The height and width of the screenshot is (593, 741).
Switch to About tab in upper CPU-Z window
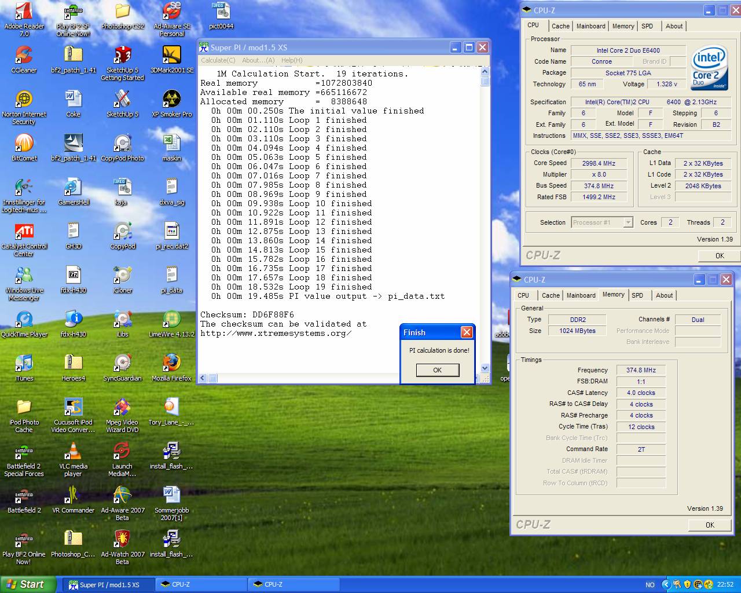[x=674, y=26]
